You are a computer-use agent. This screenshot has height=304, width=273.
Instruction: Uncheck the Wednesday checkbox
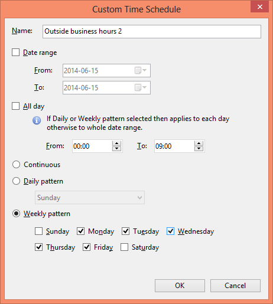170,231
